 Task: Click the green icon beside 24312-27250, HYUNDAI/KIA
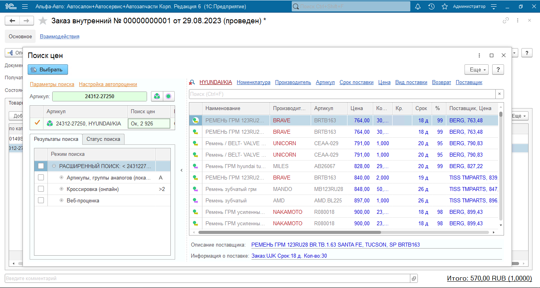(x=50, y=123)
